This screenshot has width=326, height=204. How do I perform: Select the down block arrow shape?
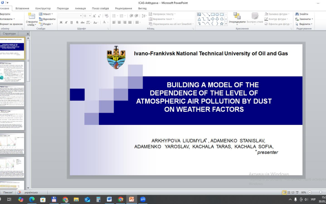pos(217,19)
